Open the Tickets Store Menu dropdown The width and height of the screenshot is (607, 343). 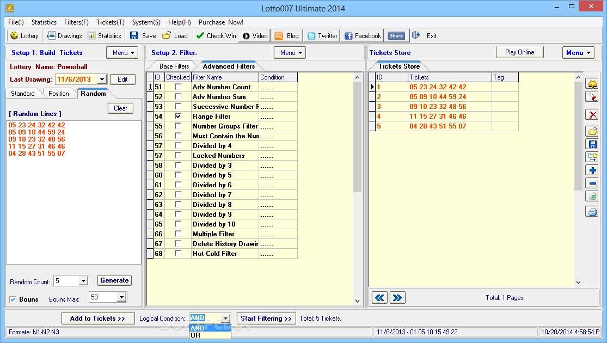(578, 53)
